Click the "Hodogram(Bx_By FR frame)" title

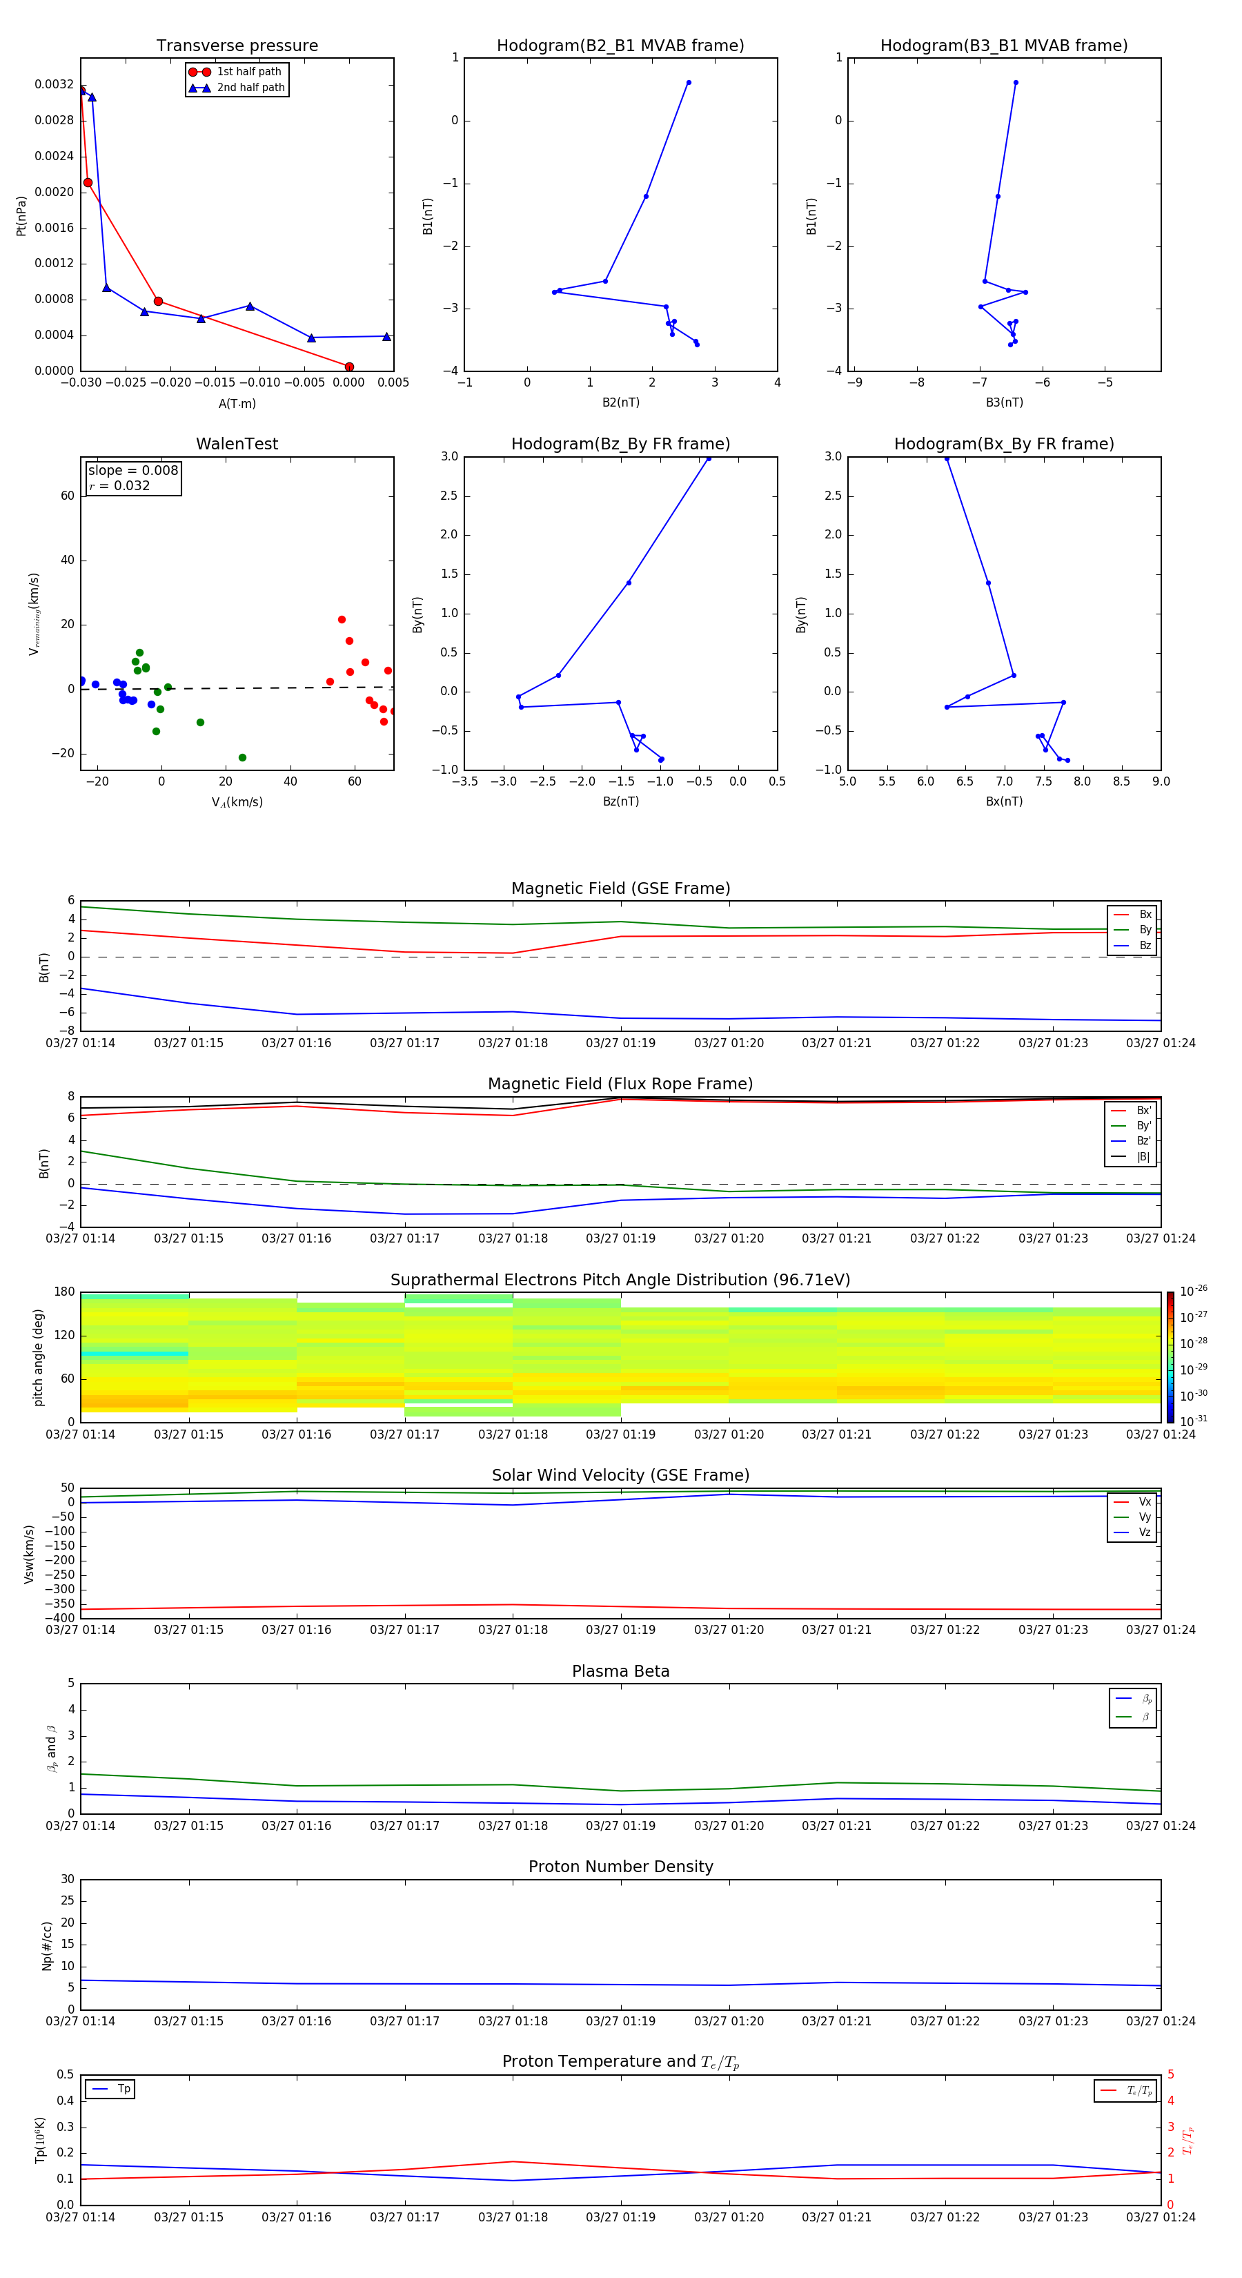(1004, 444)
